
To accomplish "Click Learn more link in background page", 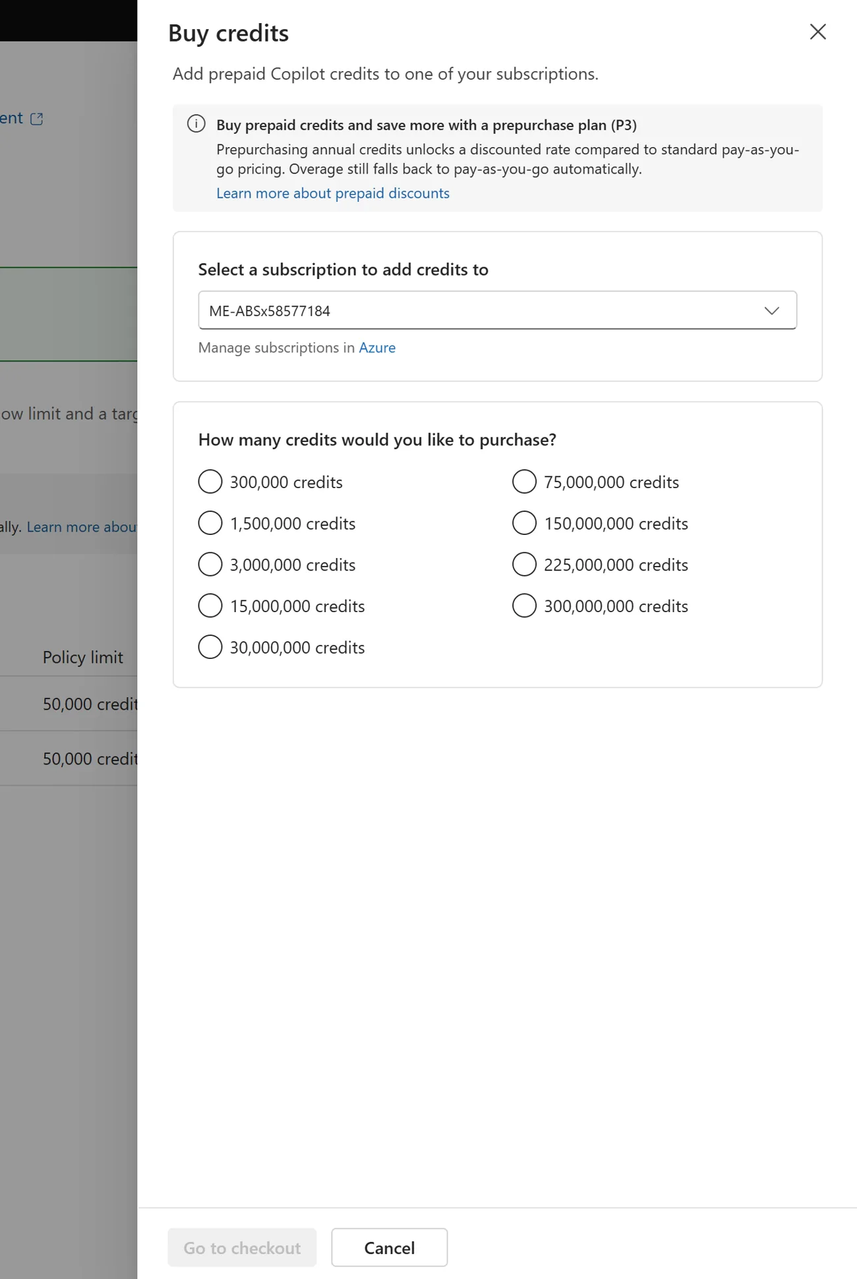I will pyautogui.click(x=82, y=527).
